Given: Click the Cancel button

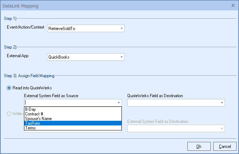Looking at the screenshot, I should pos(225,146).
